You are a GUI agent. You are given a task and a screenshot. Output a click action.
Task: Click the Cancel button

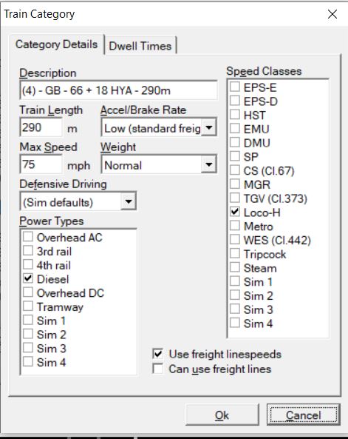pyautogui.click(x=303, y=415)
